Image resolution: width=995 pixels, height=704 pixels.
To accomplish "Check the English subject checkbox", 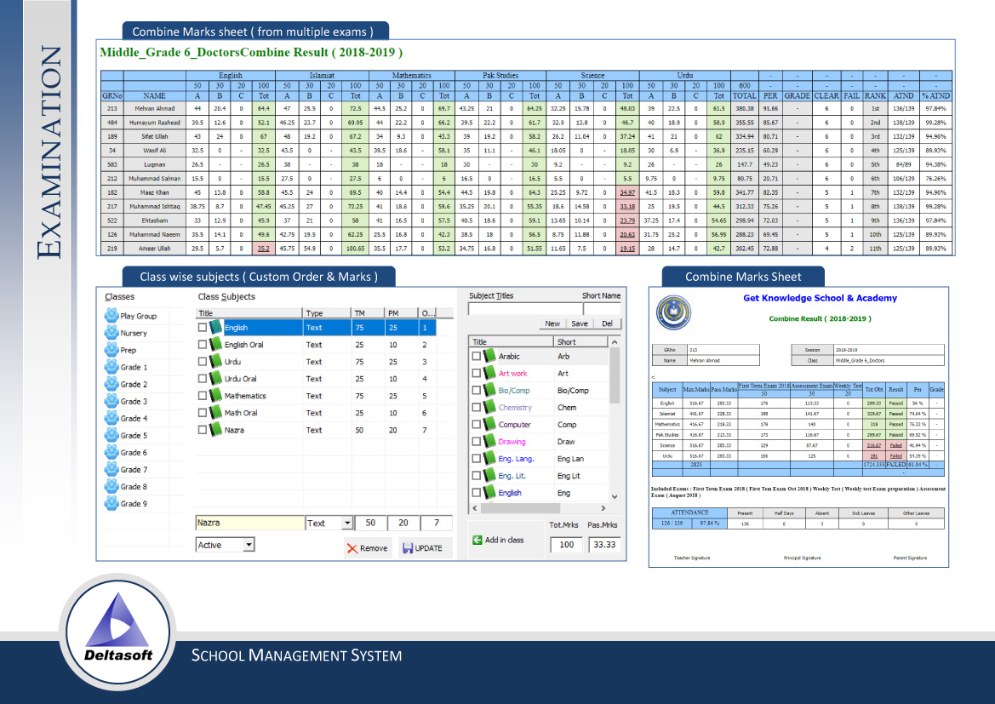I will (204, 326).
